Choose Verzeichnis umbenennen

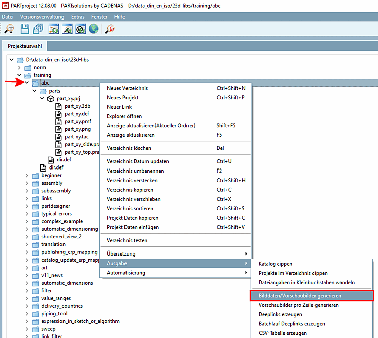point(176,171)
